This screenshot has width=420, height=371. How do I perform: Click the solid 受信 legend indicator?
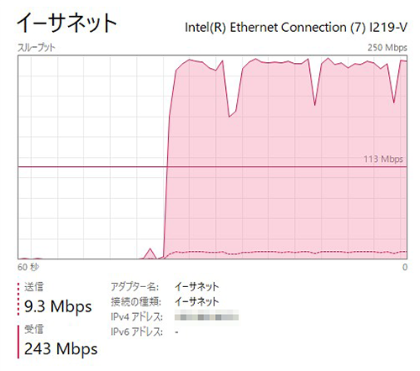(18, 342)
